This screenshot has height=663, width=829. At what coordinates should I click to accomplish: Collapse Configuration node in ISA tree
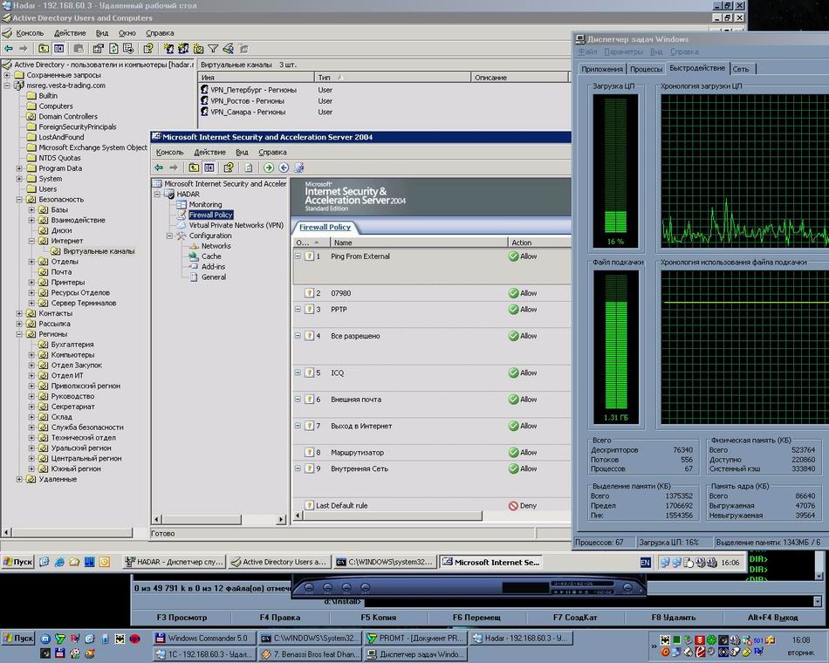(169, 236)
